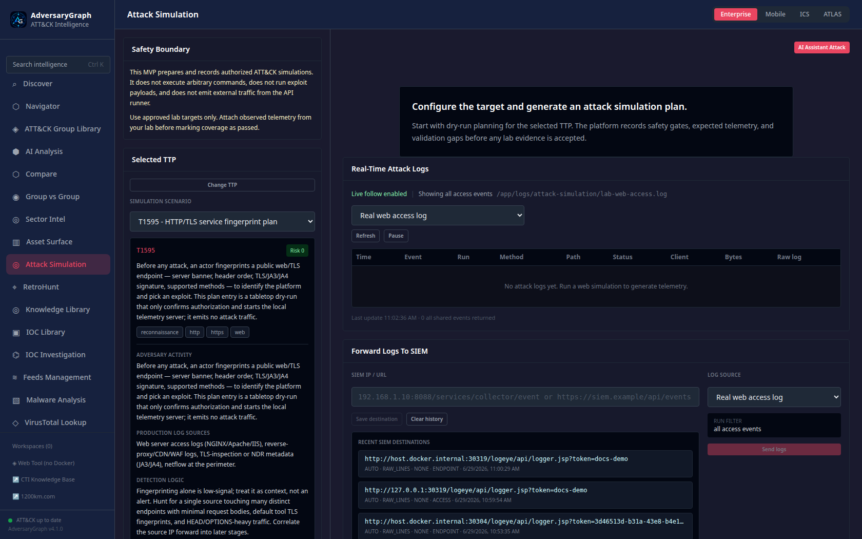This screenshot has width=862, height=539.
Task: Select the 127.0.0.1:30319 SIEM destination
Action: pyautogui.click(x=525, y=495)
